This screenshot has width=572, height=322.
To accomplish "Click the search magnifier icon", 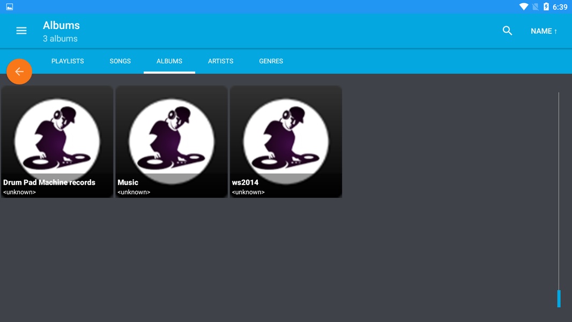I will [x=507, y=31].
